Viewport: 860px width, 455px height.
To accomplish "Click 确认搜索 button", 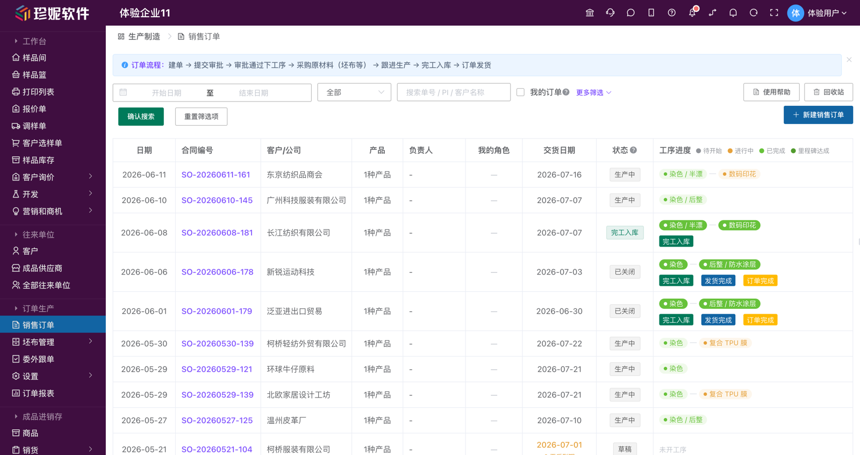I will pyautogui.click(x=141, y=117).
